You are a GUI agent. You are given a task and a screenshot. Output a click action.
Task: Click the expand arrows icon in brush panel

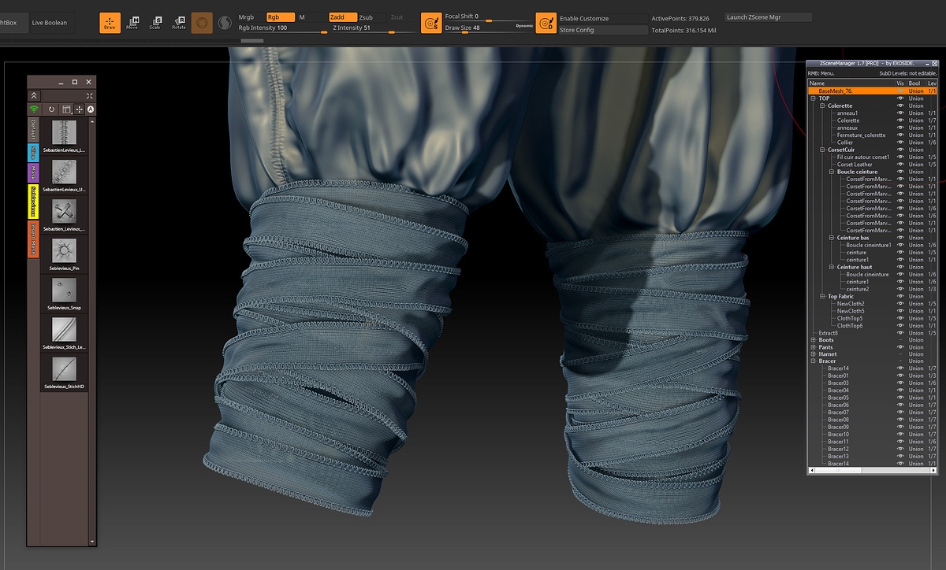pyautogui.click(x=88, y=95)
